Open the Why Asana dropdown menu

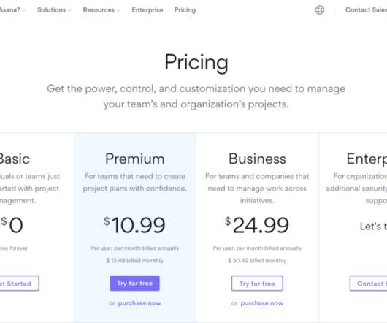(12, 10)
